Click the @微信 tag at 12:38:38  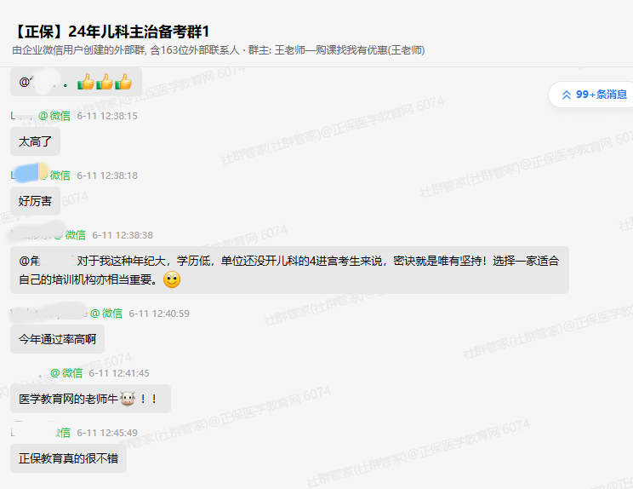click(x=70, y=235)
